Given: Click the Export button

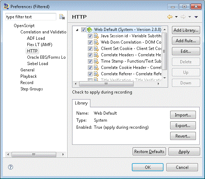Looking at the screenshot, I should pos(183,126).
